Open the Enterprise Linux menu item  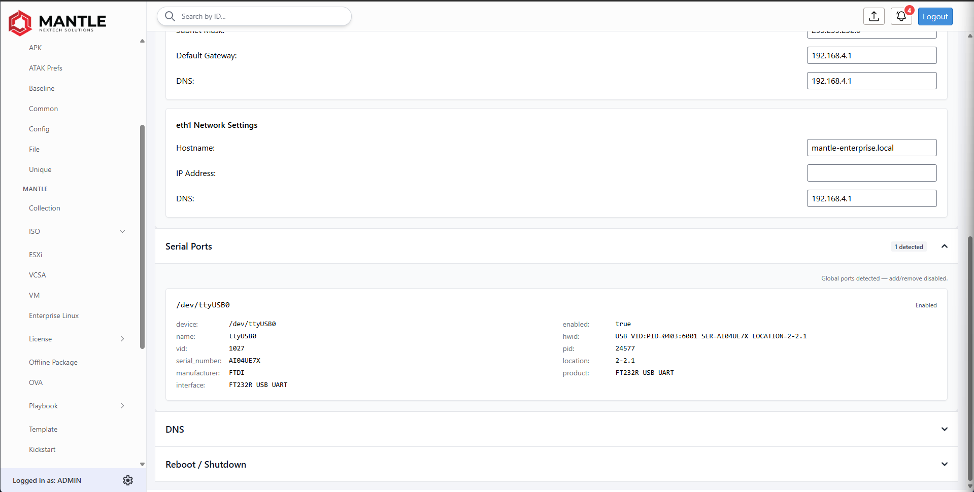(54, 315)
